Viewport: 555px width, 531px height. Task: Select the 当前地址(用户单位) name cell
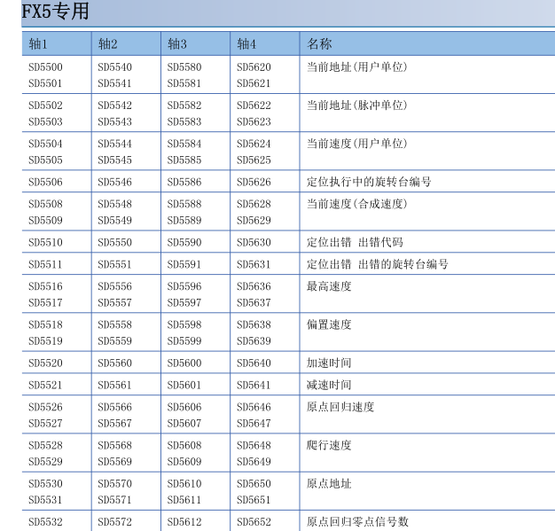click(x=356, y=67)
